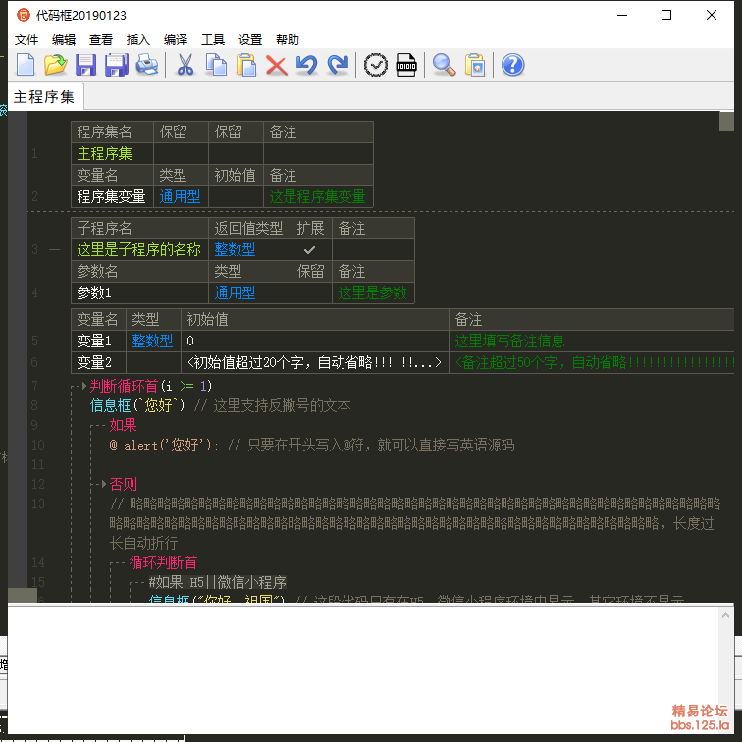Click the code editor vertical scrollbar thumb

[726, 121]
